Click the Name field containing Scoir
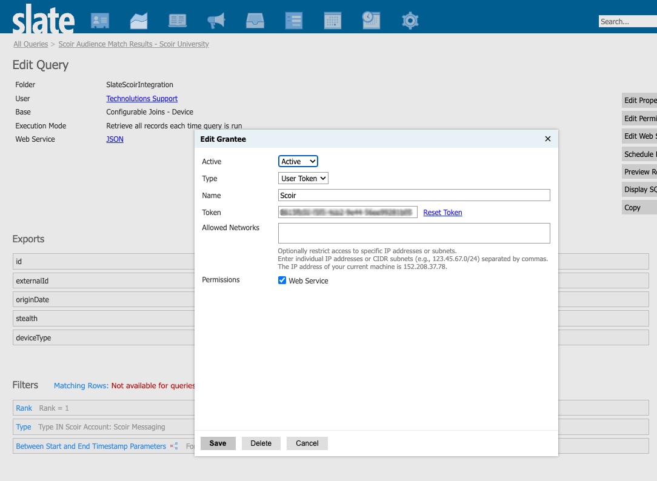 click(414, 196)
